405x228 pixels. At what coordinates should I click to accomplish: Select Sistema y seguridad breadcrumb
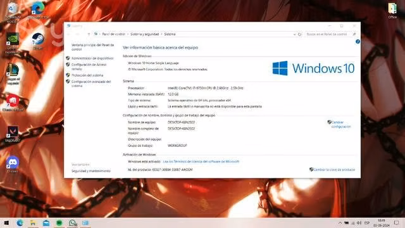tap(144, 34)
